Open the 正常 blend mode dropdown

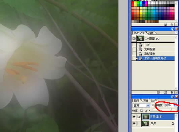148,105
